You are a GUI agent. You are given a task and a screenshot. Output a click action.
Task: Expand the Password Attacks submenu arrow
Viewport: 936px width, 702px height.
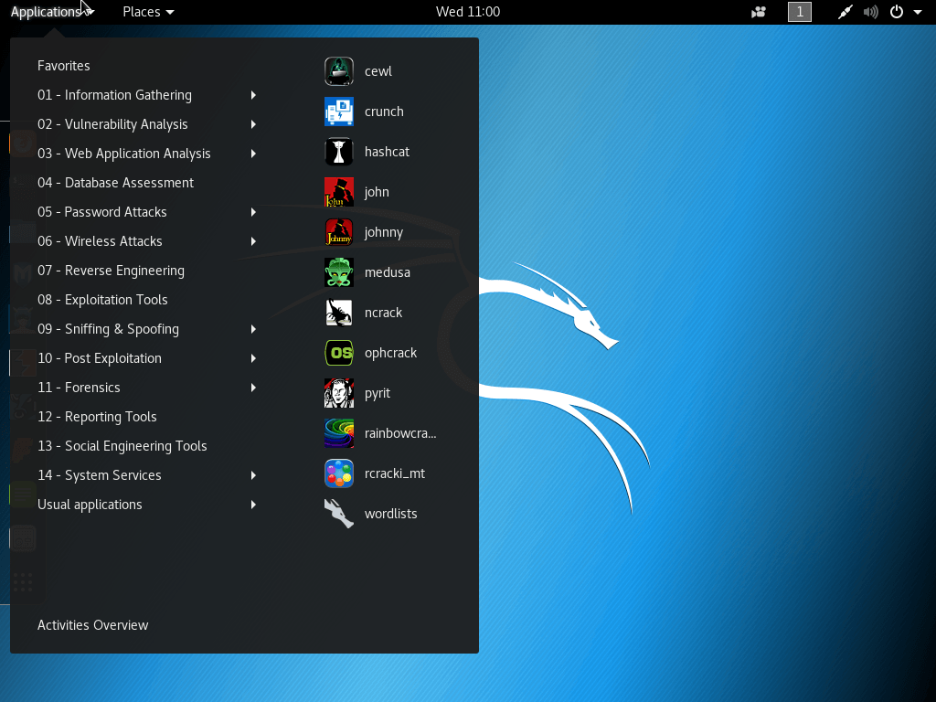[x=253, y=212]
